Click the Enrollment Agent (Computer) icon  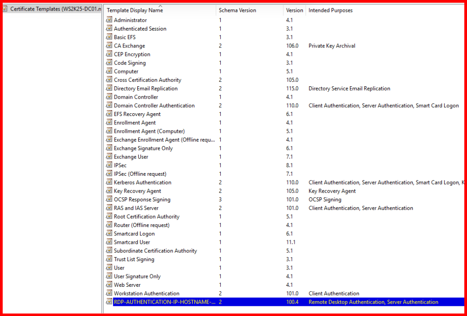coord(109,131)
